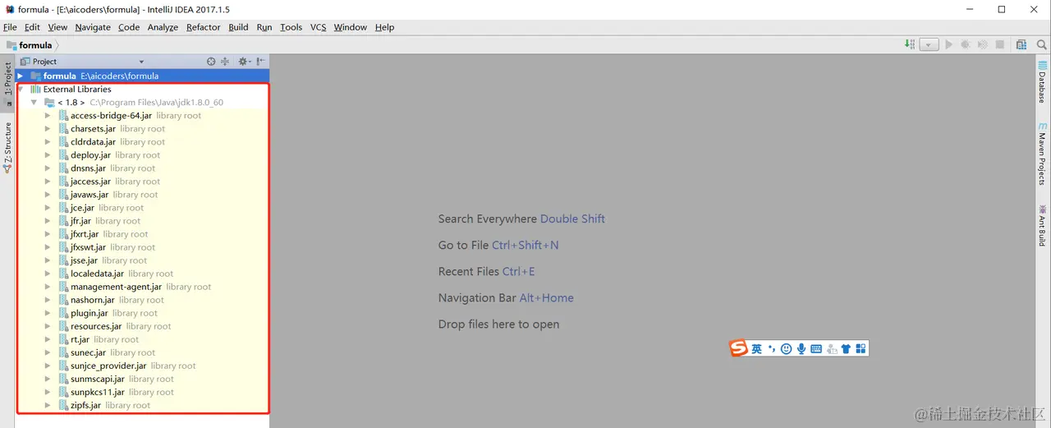
Task: Click the Run with Coverage icon
Action: (x=982, y=45)
